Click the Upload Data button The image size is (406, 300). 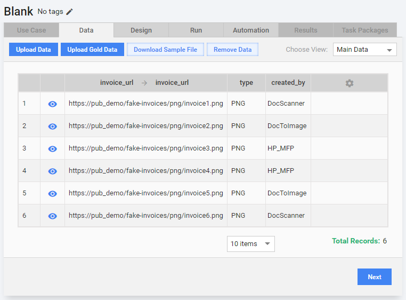pyautogui.click(x=34, y=49)
